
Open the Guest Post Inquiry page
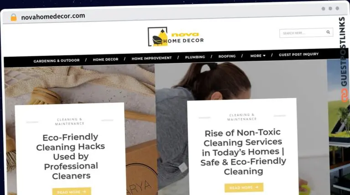(x=299, y=54)
